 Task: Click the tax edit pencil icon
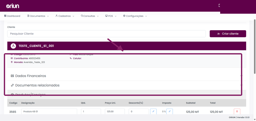[x=170, y=111]
